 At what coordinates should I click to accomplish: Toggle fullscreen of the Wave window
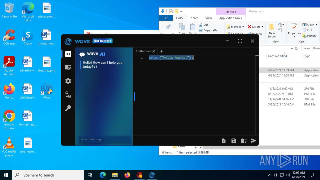(x=240, y=41)
